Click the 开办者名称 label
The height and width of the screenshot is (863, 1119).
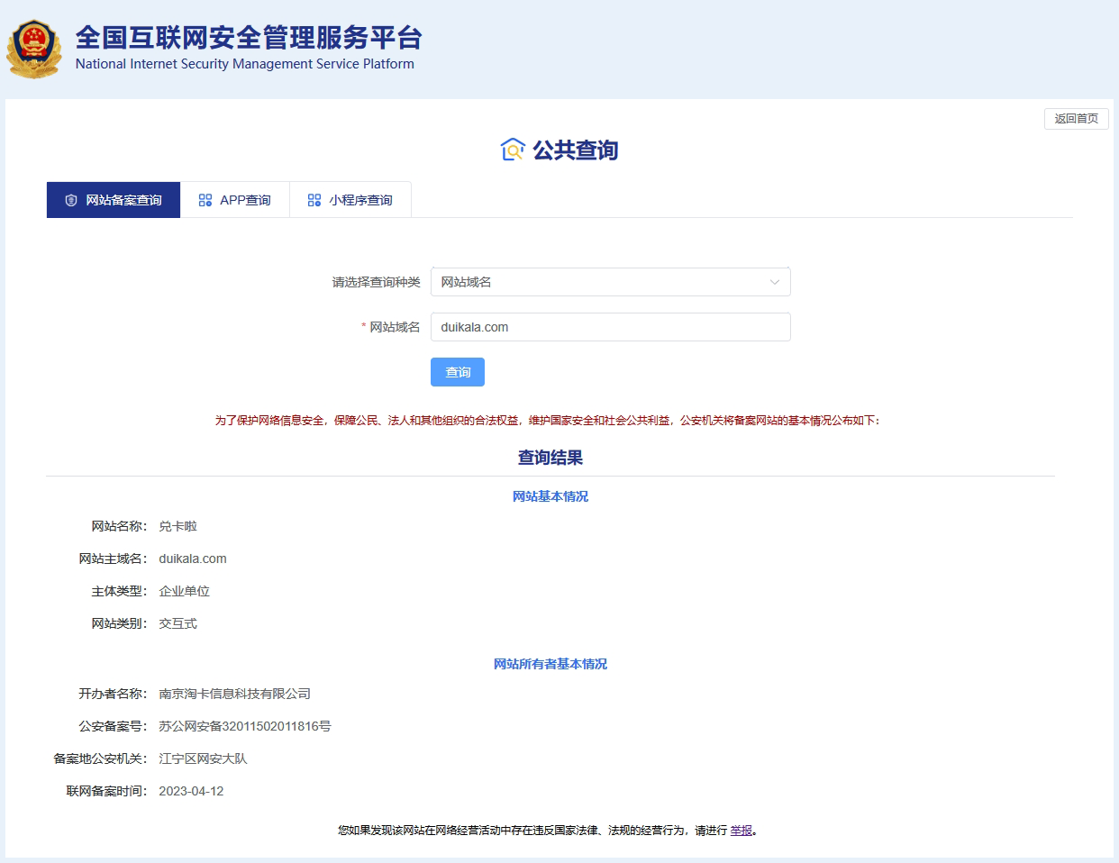(113, 694)
